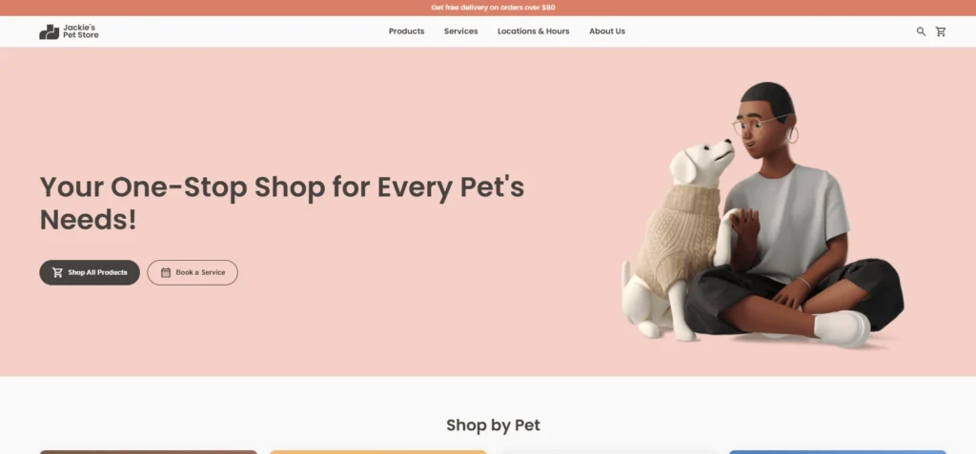
Task: Click the Shop by Pet heading
Action: pyautogui.click(x=493, y=425)
